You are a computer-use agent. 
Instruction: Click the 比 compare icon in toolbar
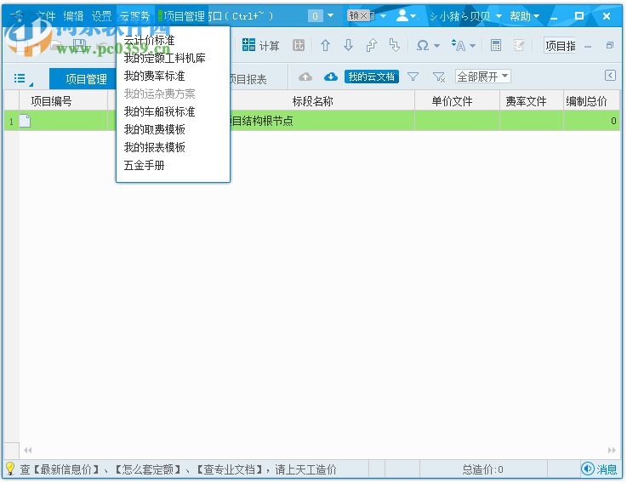coord(299,46)
